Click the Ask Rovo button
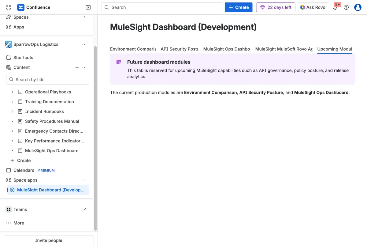The height and width of the screenshot is (249, 367). (313, 7)
